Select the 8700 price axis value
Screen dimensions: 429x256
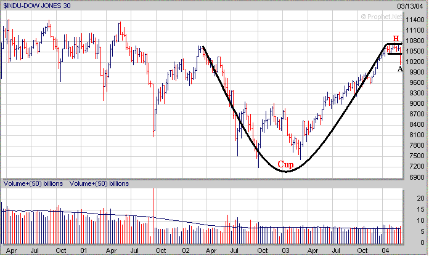point(417,114)
